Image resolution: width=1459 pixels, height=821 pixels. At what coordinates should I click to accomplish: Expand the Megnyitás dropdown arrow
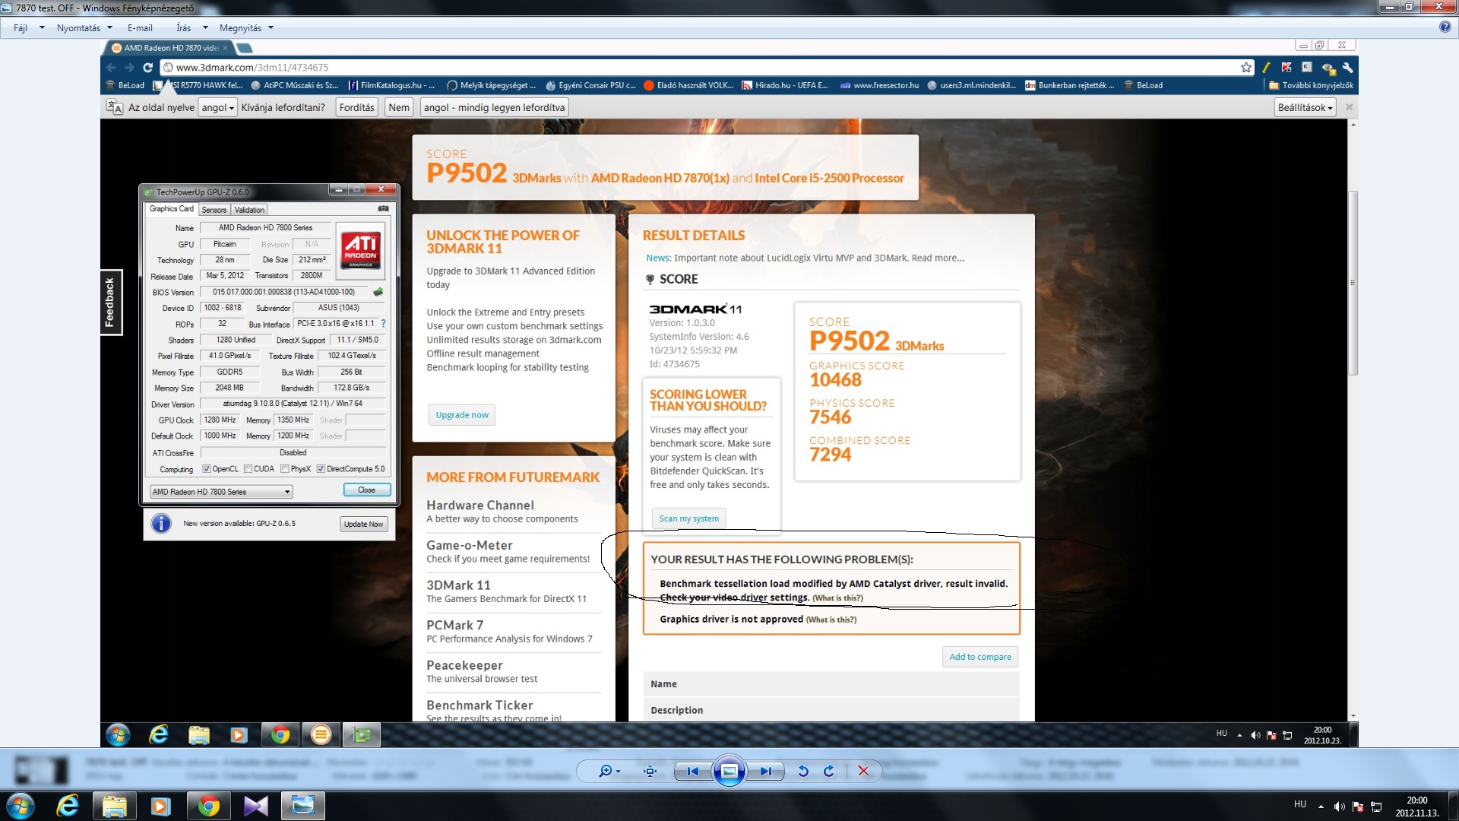pyautogui.click(x=271, y=28)
